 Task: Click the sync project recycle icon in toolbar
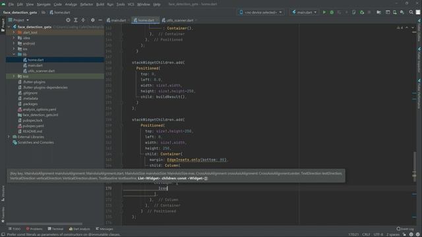362,13
